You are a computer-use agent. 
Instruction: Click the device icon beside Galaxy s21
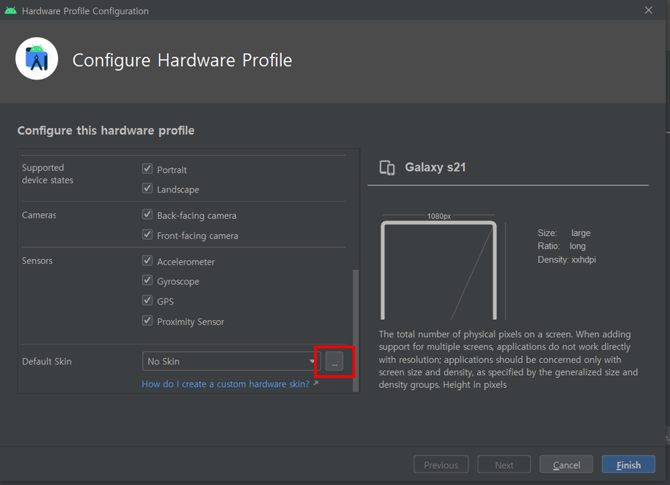[x=387, y=168]
